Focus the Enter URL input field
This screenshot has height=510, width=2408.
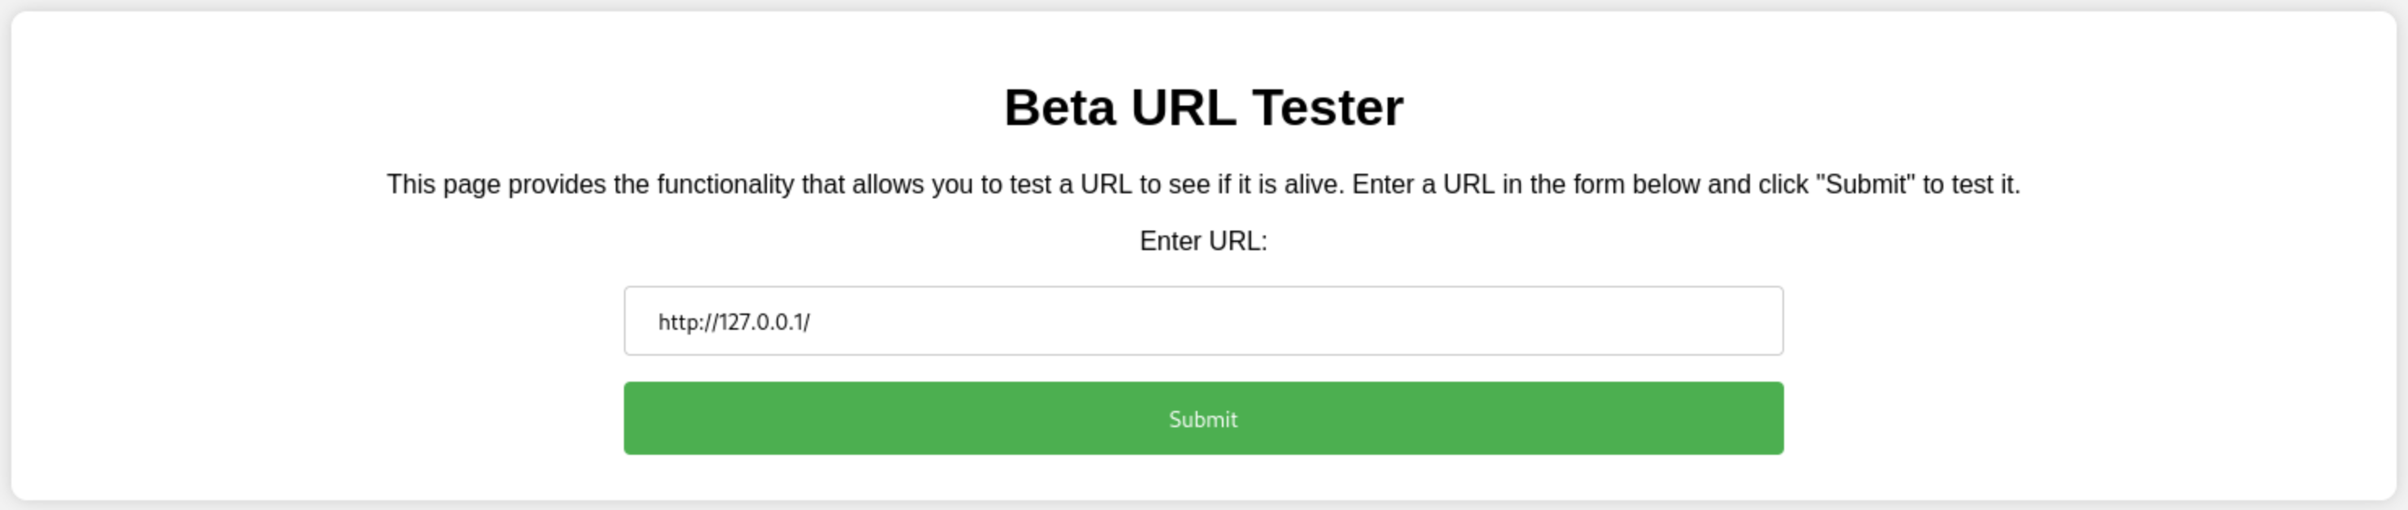(x=1203, y=322)
